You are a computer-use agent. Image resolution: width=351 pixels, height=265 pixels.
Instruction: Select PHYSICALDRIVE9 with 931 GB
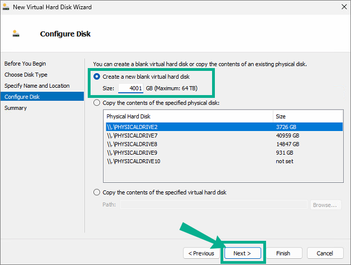click(224, 152)
